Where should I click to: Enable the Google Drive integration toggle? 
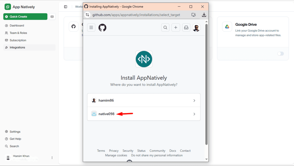pos(281,54)
